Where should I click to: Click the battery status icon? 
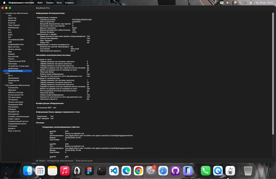coord(228,3)
